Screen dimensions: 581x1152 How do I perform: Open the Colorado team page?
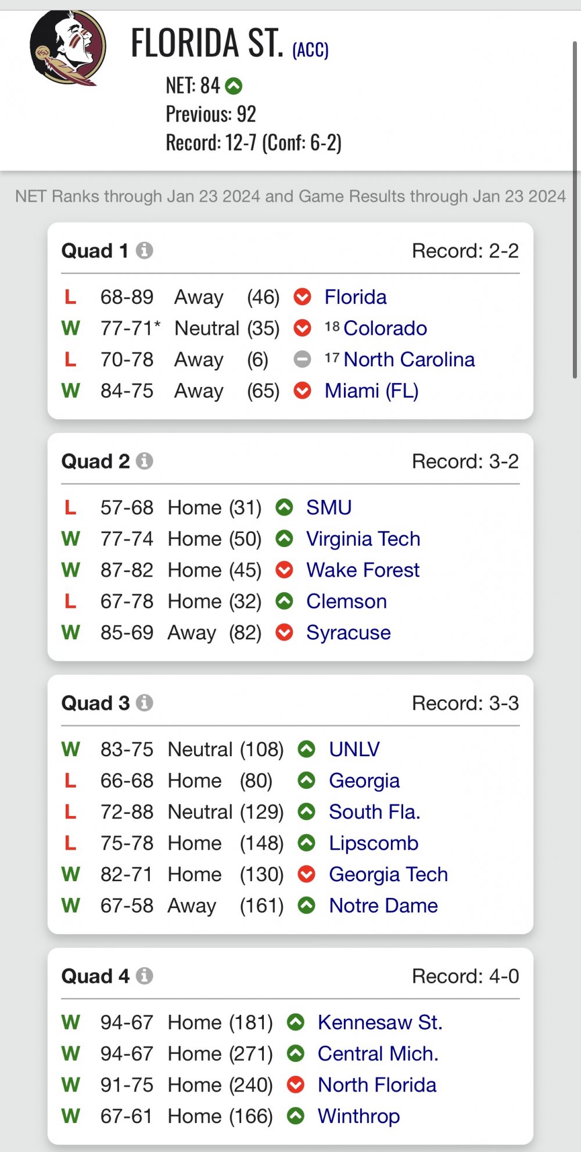(385, 328)
